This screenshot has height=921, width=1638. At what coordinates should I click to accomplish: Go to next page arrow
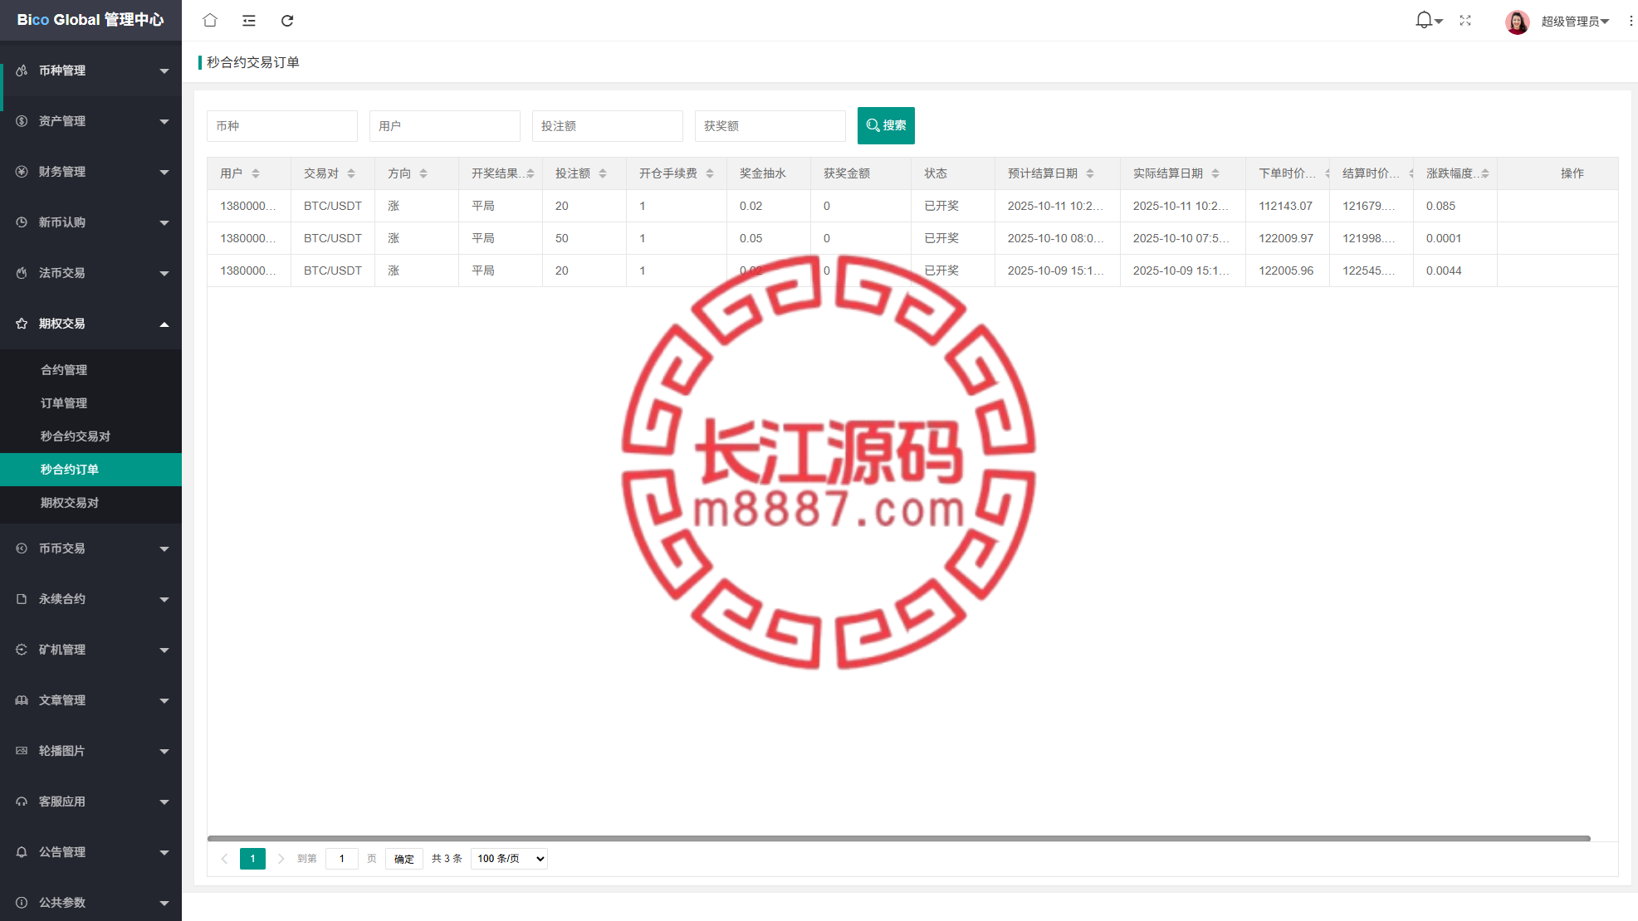tap(281, 859)
